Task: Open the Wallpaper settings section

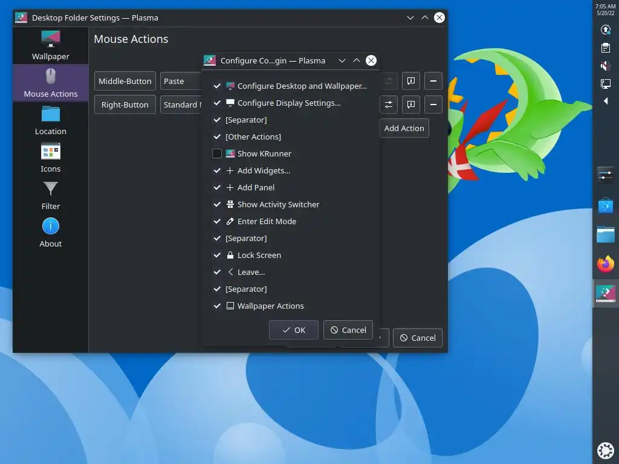Action: pos(51,45)
